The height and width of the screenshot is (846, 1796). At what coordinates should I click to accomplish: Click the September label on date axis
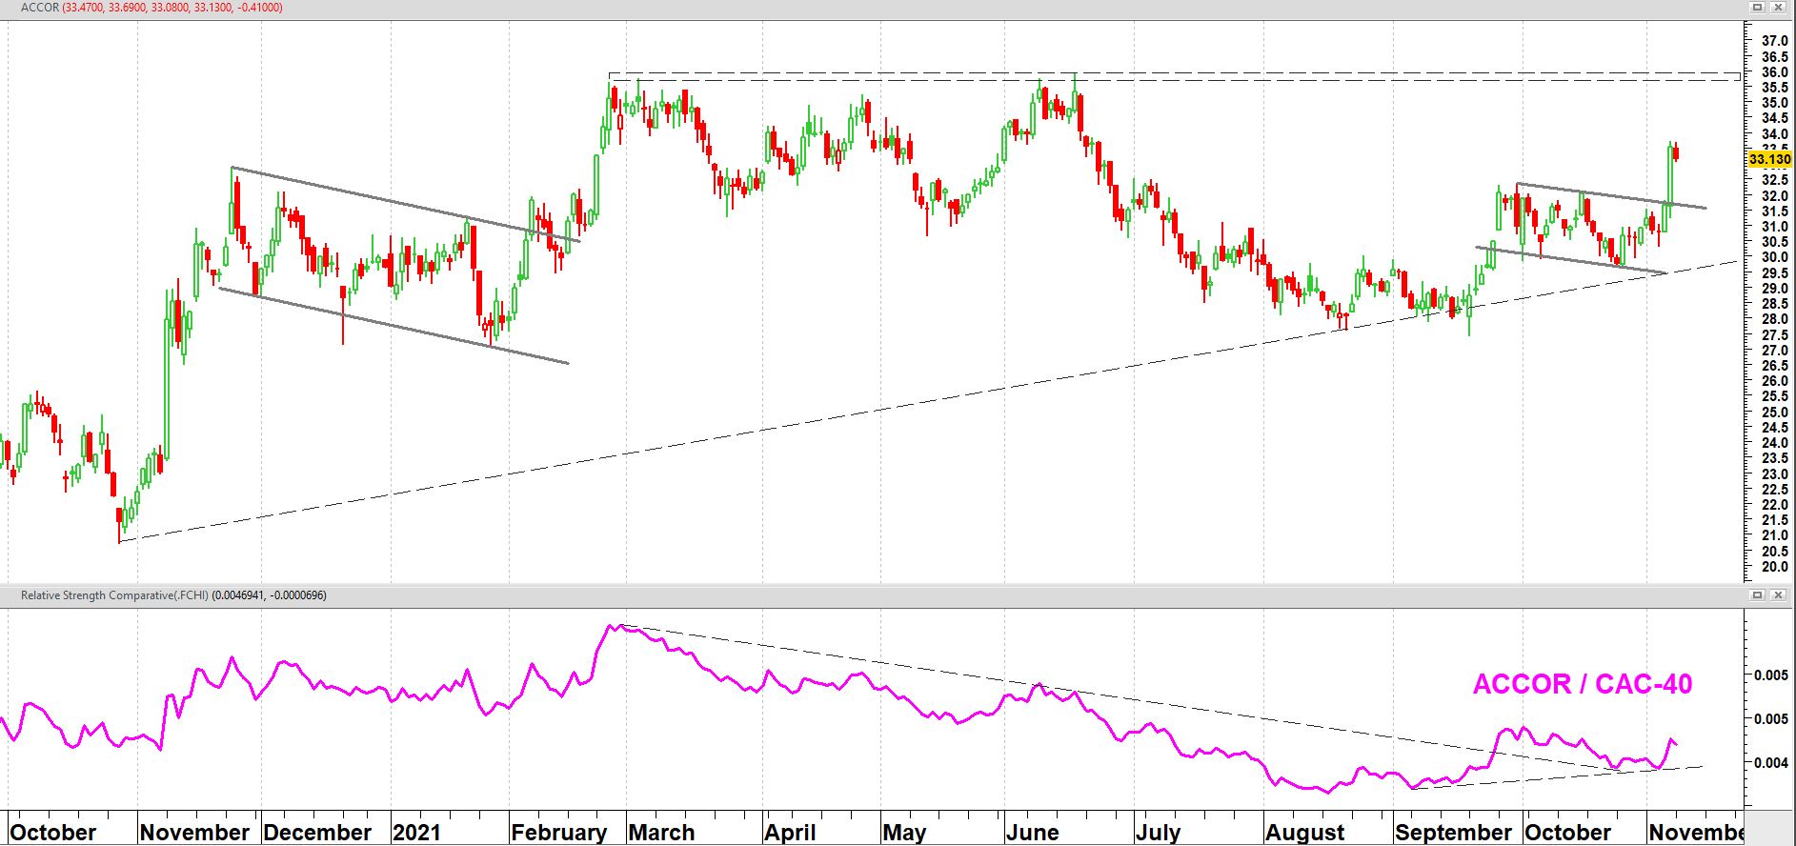click(x=1453, y=832)
